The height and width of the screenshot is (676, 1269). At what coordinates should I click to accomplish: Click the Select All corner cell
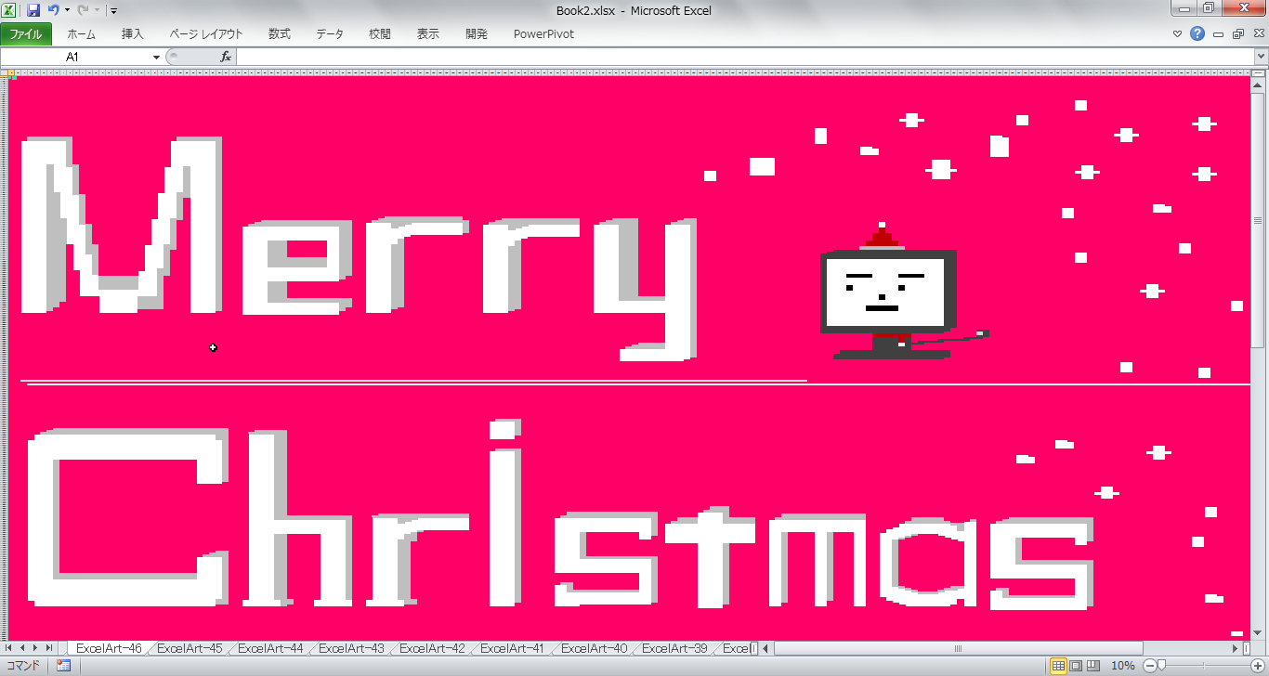tap(4, 71)
